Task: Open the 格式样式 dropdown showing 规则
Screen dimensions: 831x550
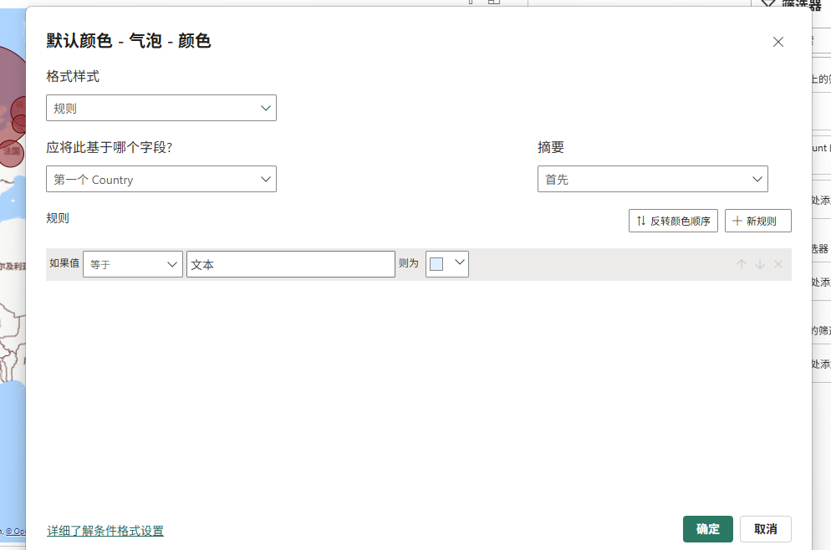Action: pos(161,108)
